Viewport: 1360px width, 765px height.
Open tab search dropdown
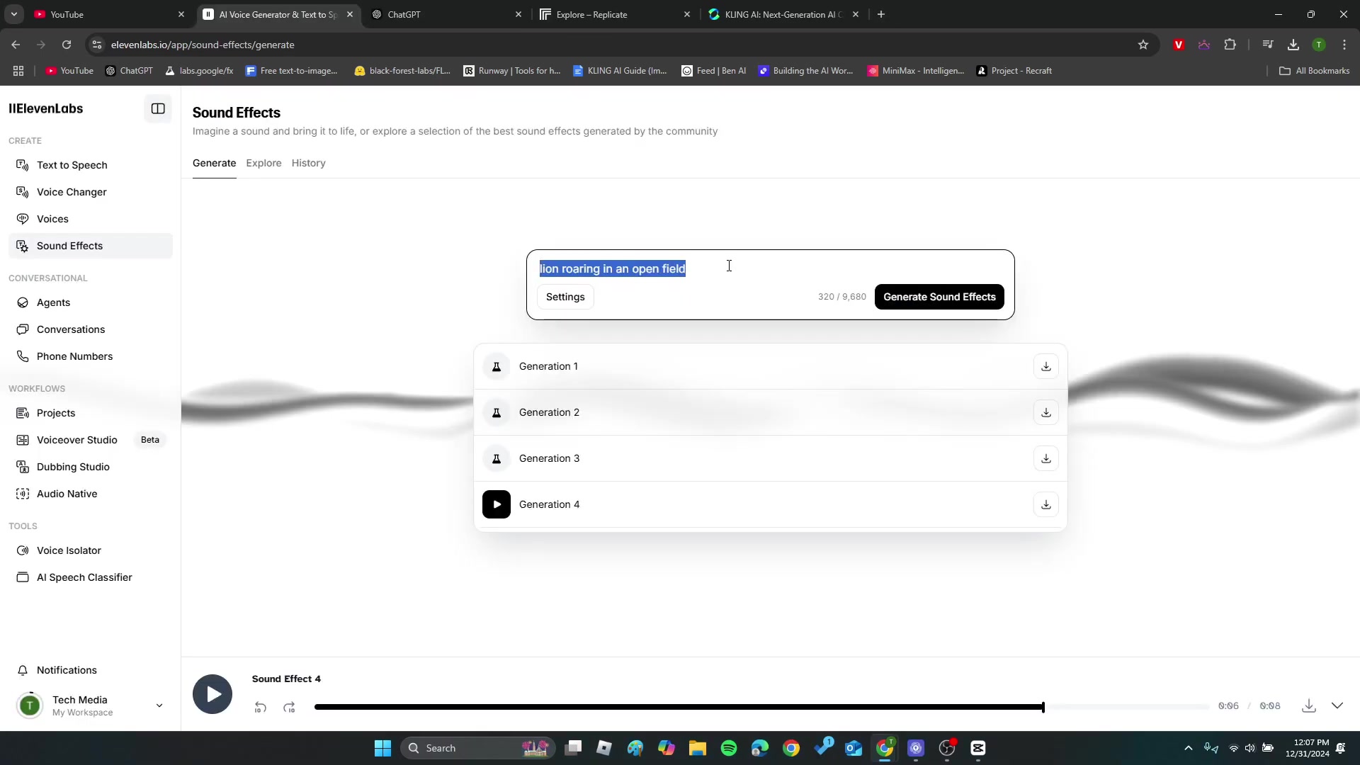tap(13, 14)
